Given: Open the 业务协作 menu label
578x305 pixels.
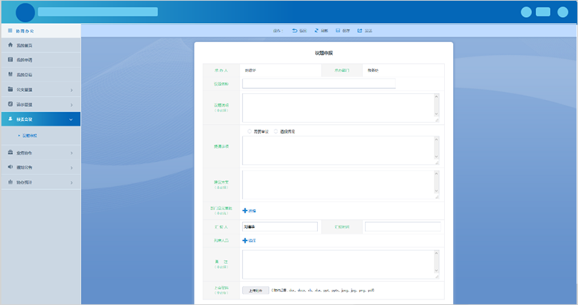Looking at the screenshot, I should coord(24,153).
